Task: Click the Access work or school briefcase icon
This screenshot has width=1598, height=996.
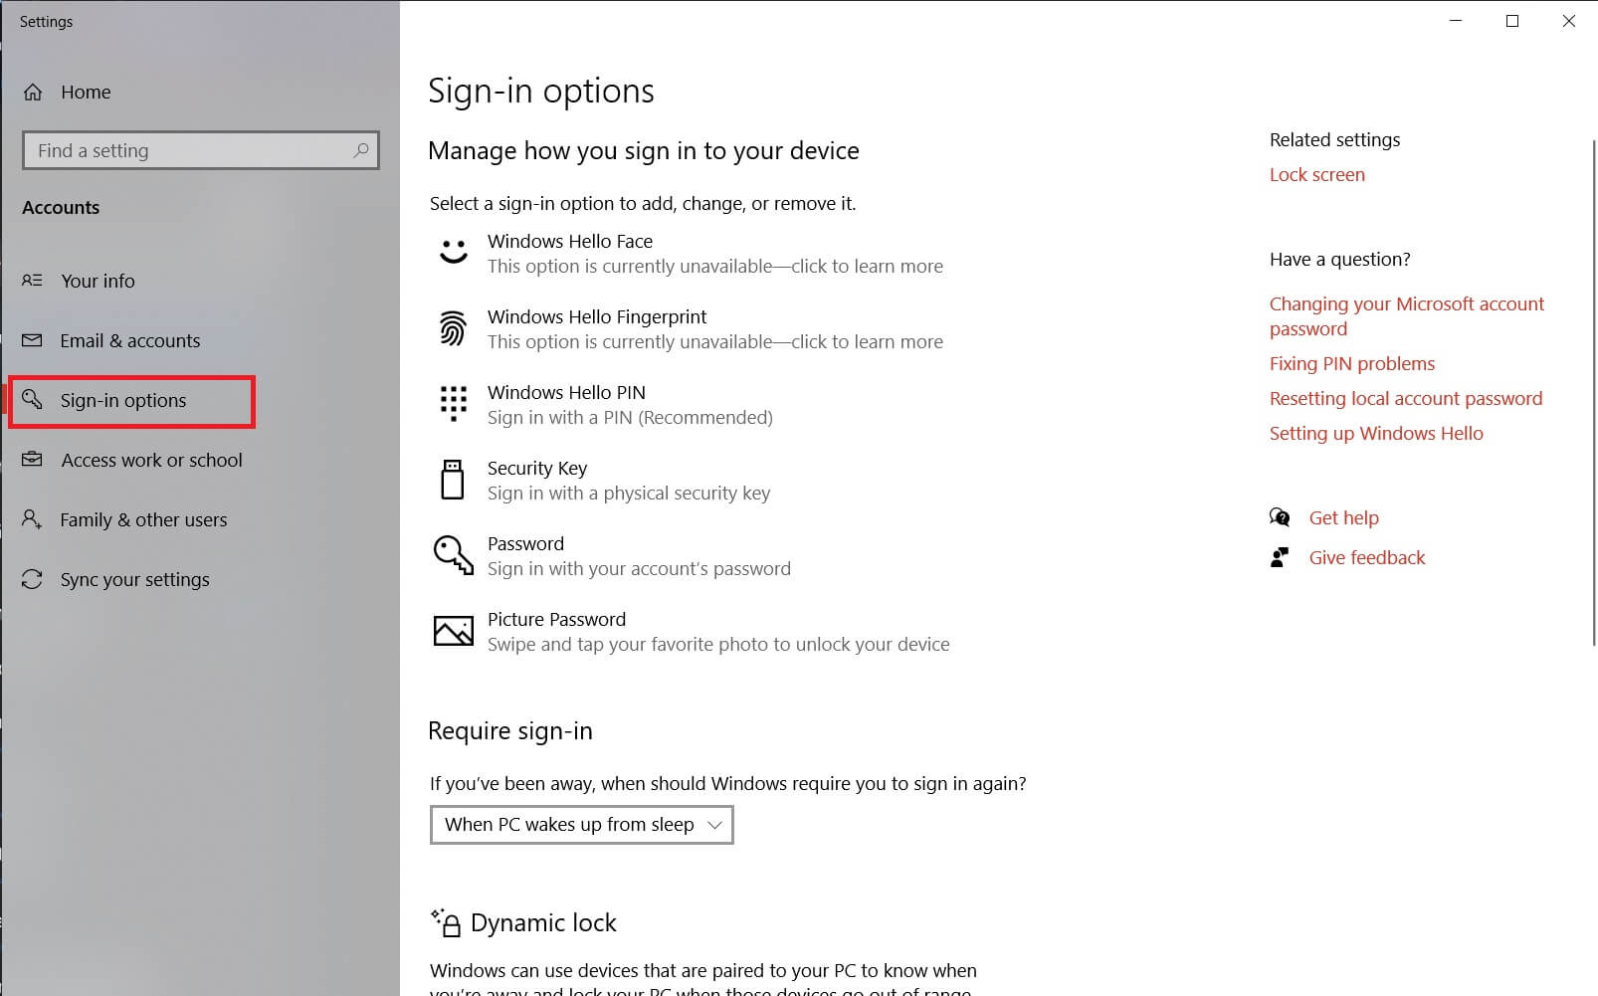Action: click(32, 460)
